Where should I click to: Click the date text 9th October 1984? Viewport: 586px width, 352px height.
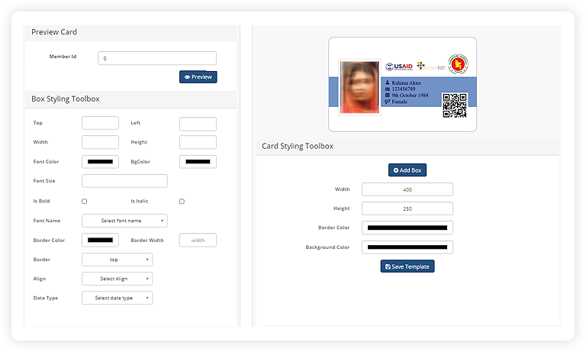(410, 95)
